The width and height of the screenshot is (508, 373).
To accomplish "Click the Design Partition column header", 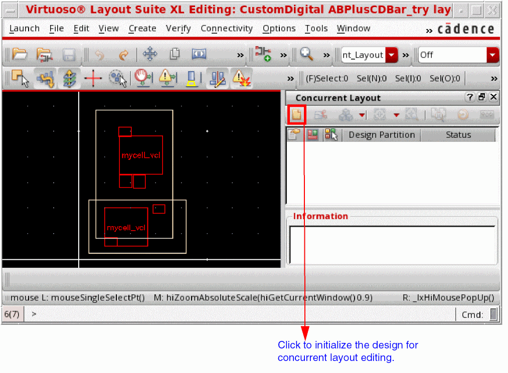I will click(381, 135).
